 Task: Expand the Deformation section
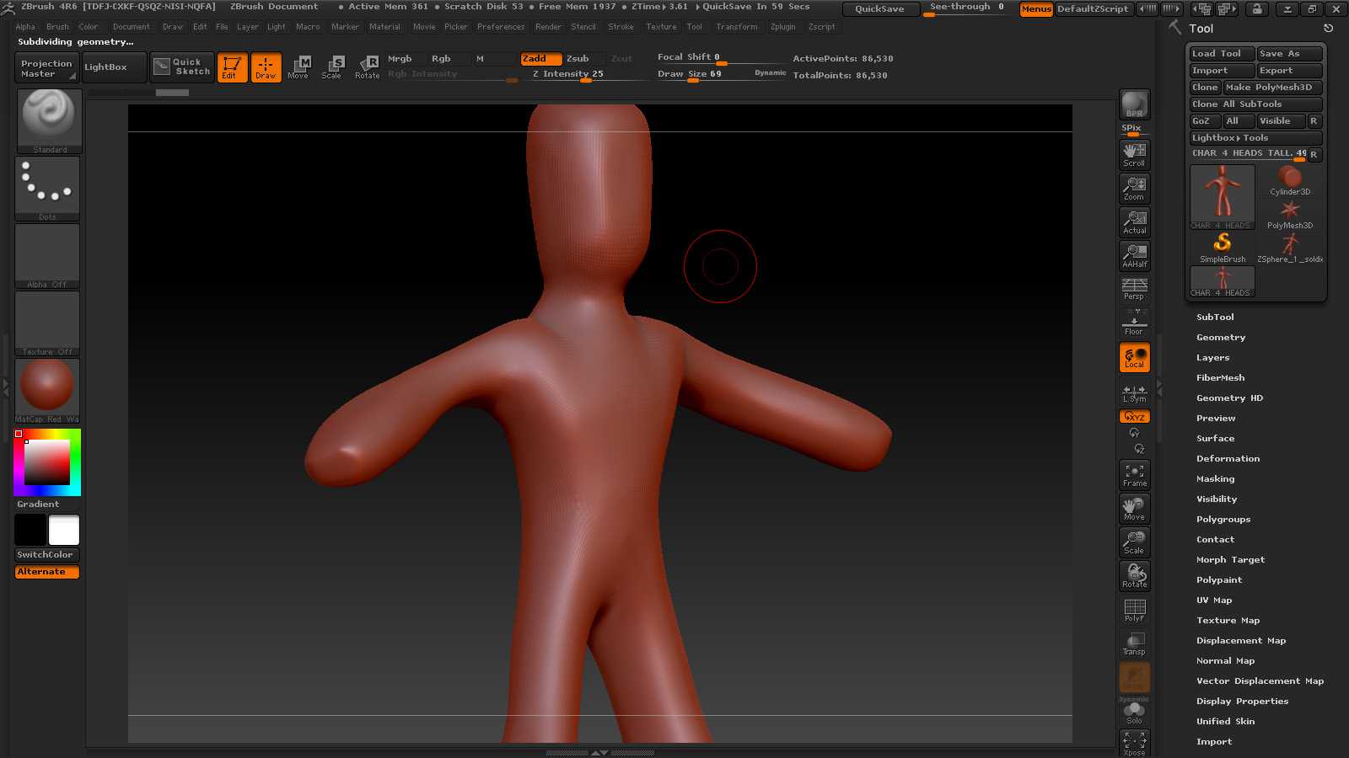point(1228,459)
